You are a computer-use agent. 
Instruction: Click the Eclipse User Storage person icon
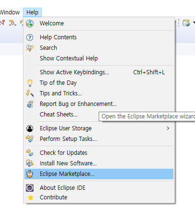30,128
